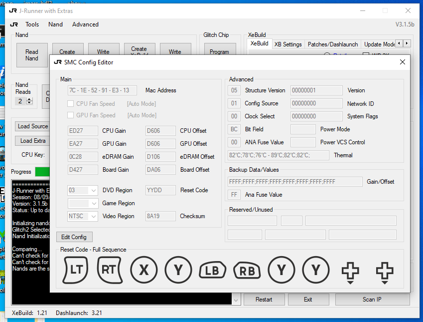Click the console log scroll down arrow

tap(236, 301)
